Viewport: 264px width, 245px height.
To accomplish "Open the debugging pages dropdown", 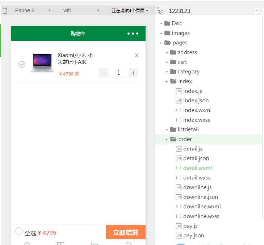I will [130, 11].
